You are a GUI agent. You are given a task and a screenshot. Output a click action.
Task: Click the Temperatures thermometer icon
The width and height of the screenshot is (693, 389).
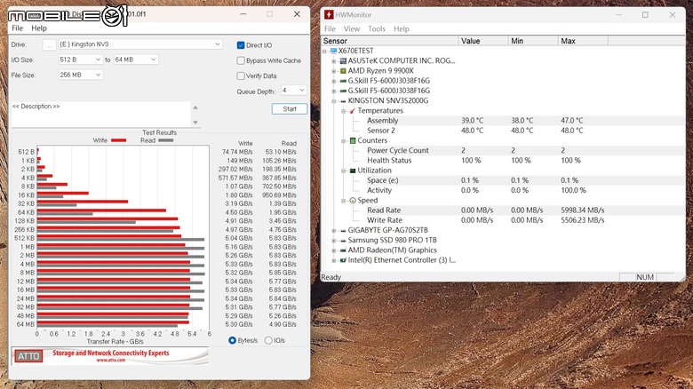[353, 110]
